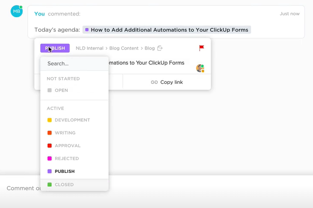Select the WRITING status option
This screenshot has height=208, width=313.
(75, 133)
